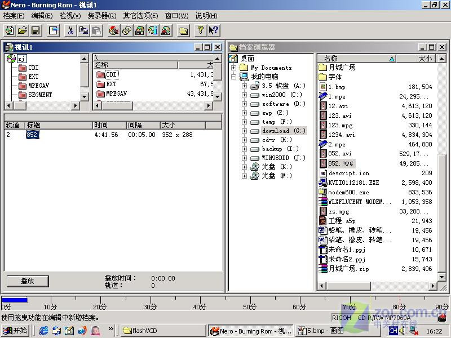This screenshot has width=451, height=338.
Task: Open the 说明(H) menu
Action: point(206,16)
